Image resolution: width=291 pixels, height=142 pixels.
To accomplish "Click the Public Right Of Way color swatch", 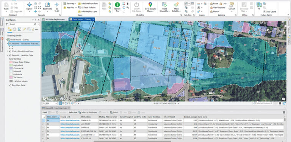I will pyautogui.click(x=11, y=62).
